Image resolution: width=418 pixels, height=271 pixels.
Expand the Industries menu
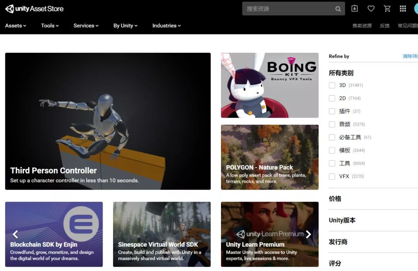tap(166, 26)
